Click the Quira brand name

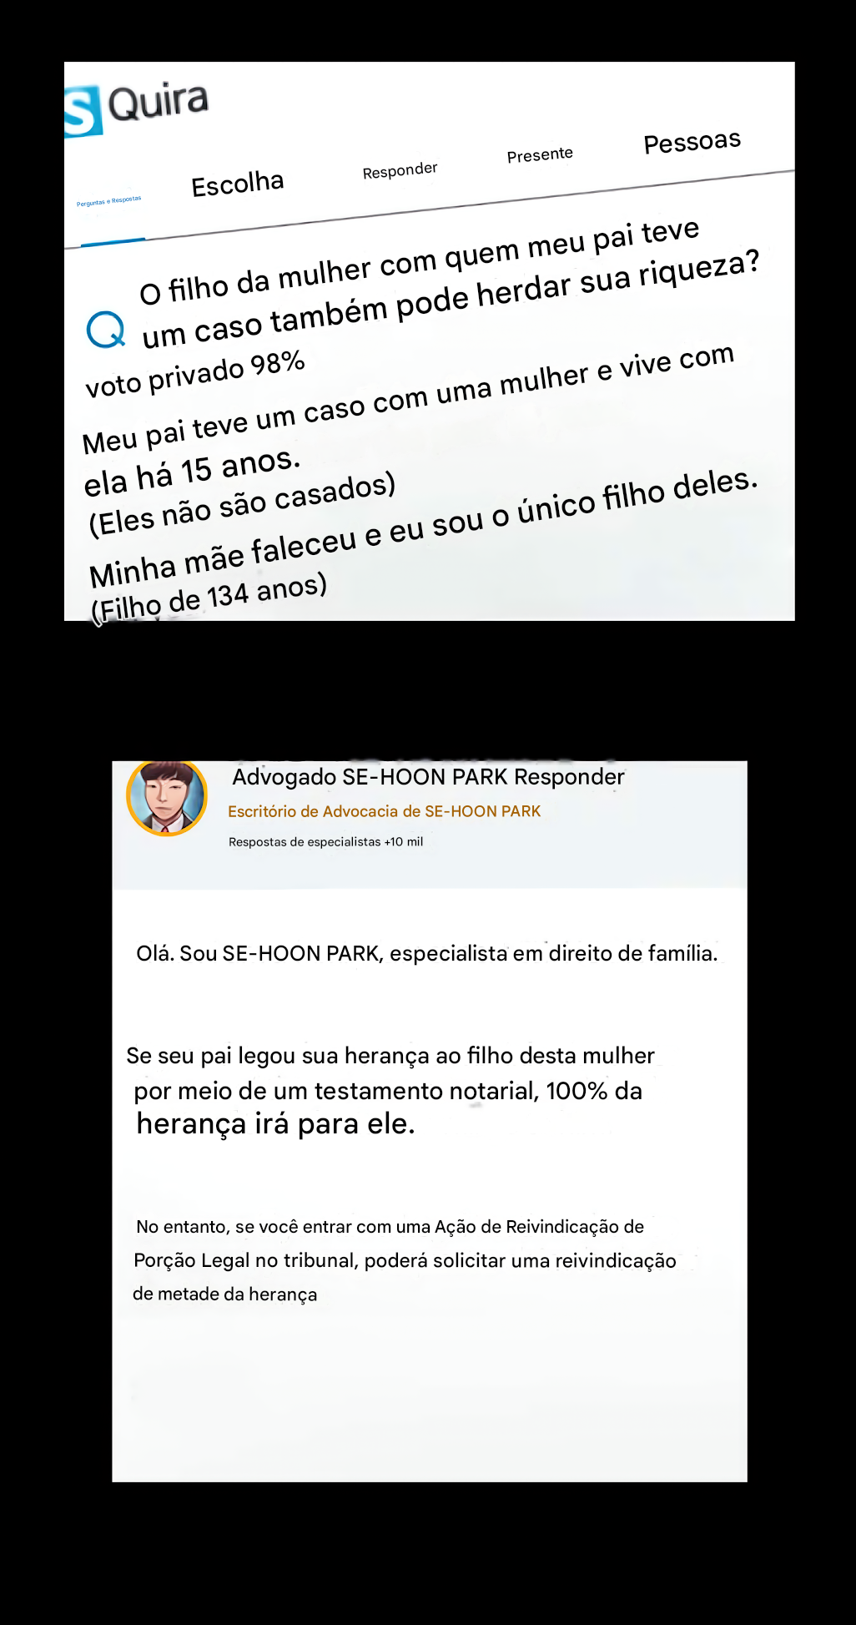[158, 103]
